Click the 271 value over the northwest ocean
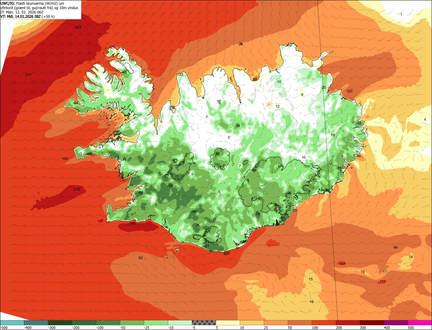Screen dimensions: 432x330 (28, 75)
